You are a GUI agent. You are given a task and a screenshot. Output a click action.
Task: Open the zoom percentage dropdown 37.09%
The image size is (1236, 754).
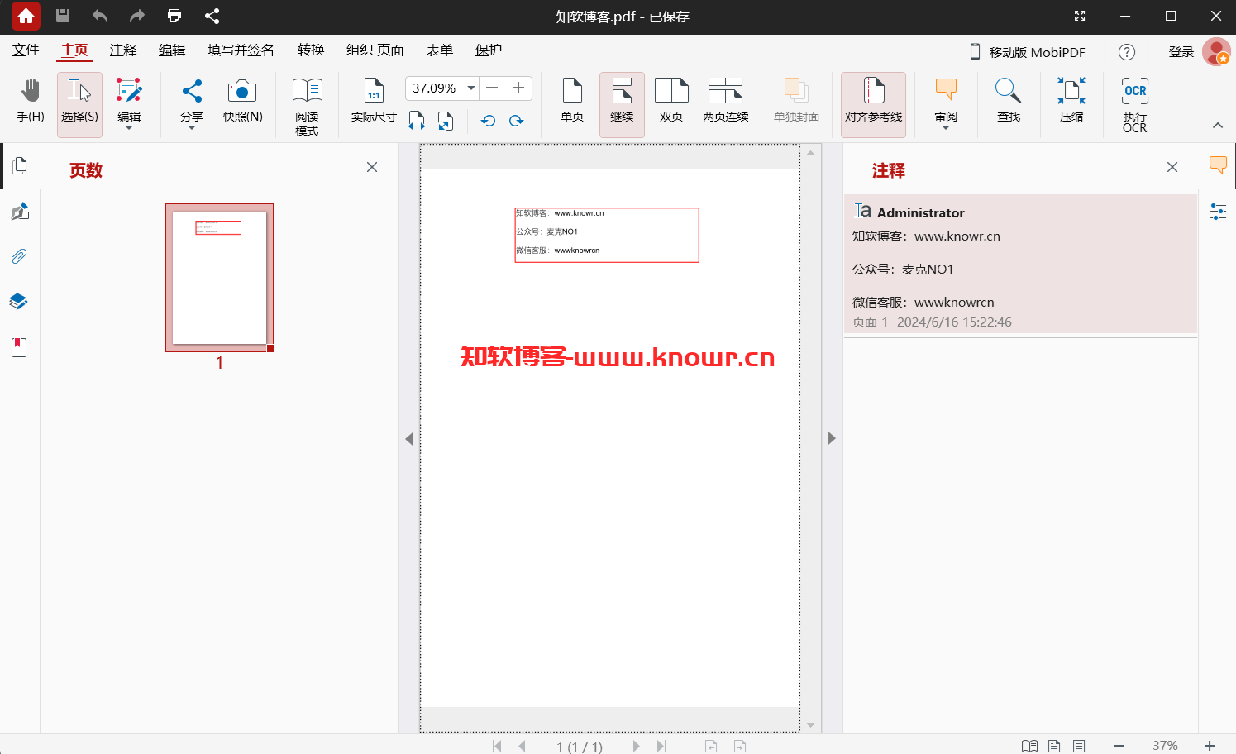click(x=471, y=88)
